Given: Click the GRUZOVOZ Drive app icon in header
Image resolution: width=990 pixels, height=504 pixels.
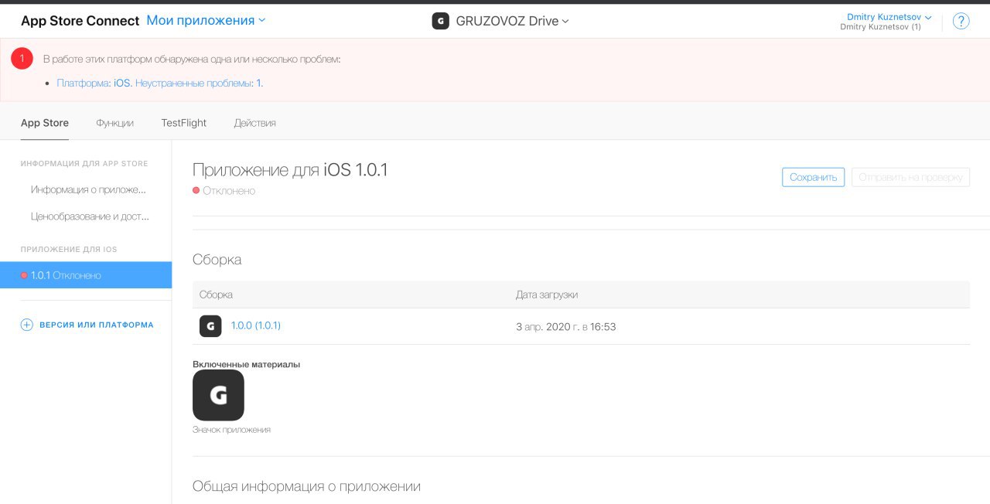Looking at the screenshot, I should coord(440,22).
